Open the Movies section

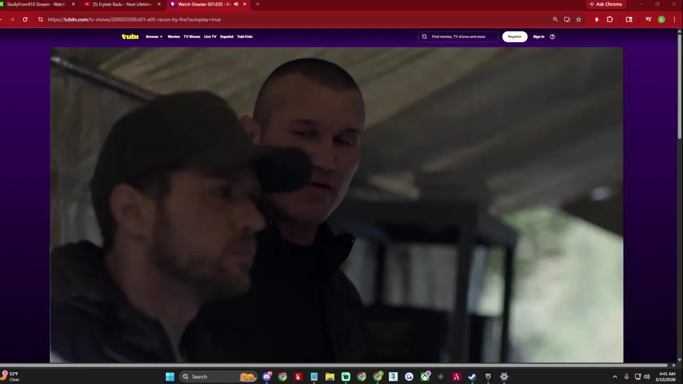(x=174, y=37)
